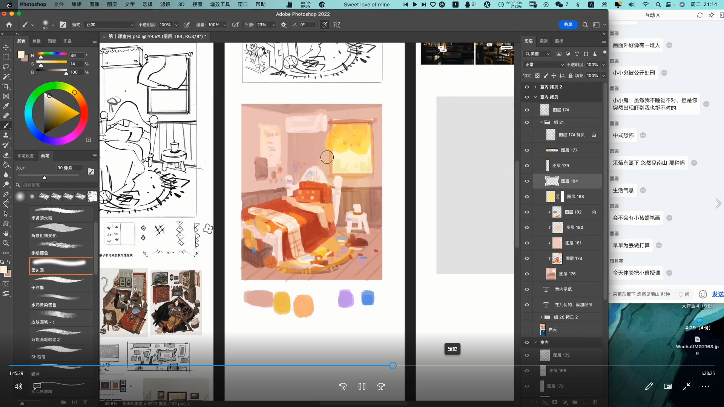Lock all layer attributes icon

[570, 75]
